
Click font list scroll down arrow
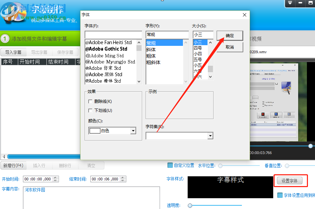[x=139, y=81]
